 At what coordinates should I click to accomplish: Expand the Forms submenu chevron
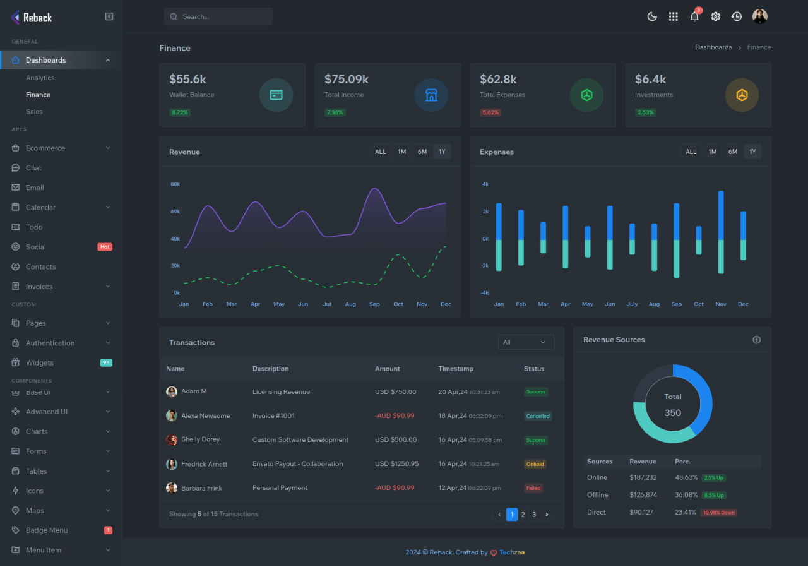(x=108, y=451)
